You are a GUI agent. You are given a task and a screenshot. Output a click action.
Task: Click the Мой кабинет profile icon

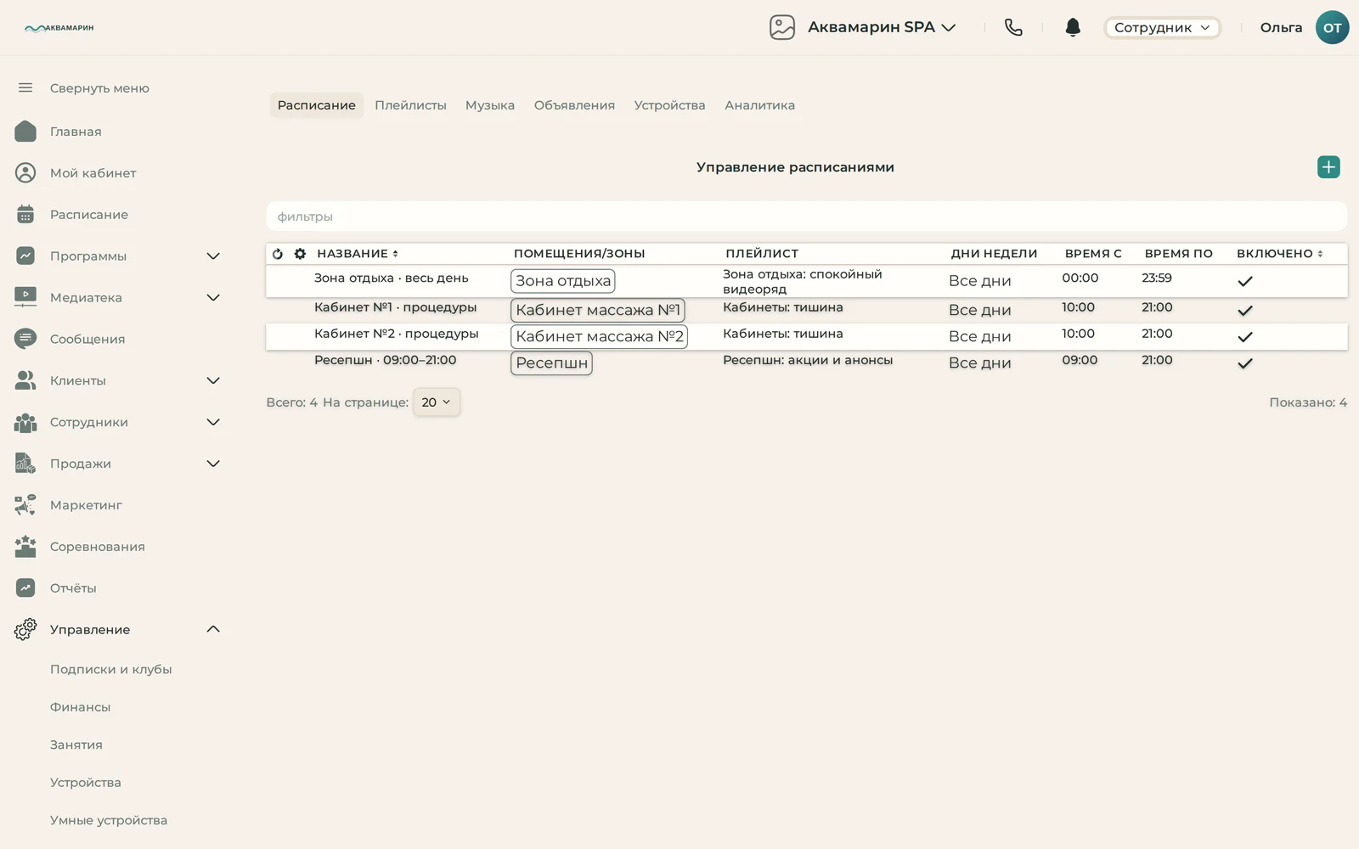pyautogui.click(x=25, y=172)
